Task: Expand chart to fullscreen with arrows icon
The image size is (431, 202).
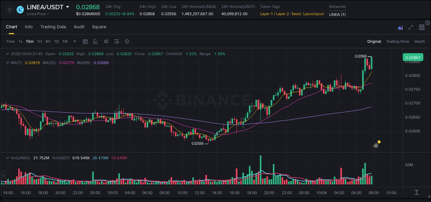Action: pos(410,27)
